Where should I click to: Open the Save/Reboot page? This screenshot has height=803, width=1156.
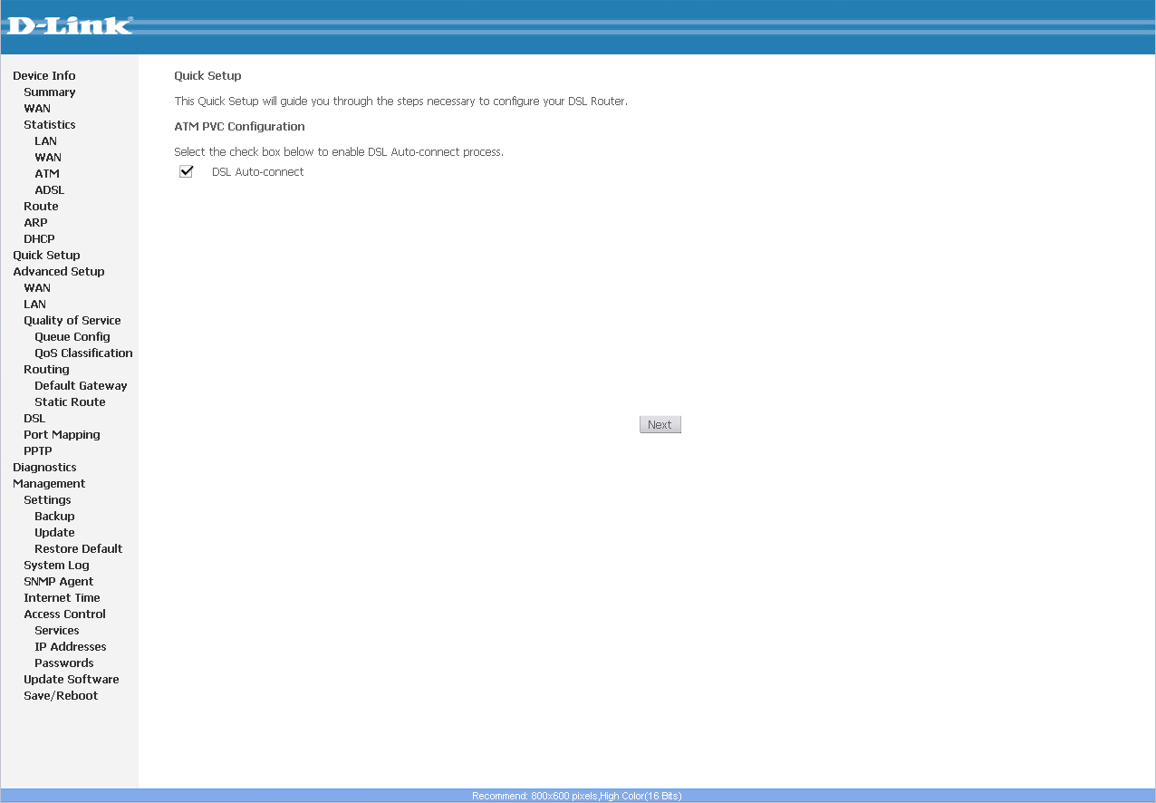tap(61, 696)
